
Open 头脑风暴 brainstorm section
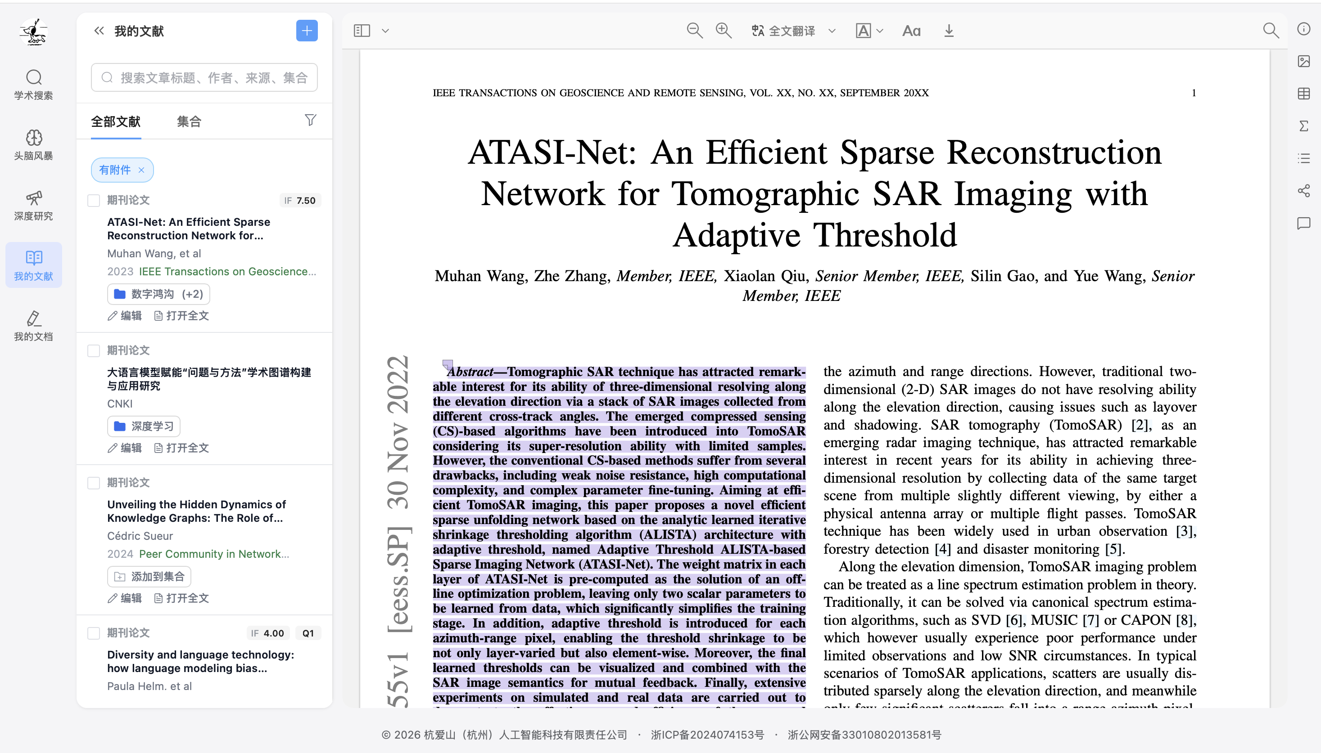click(34, 145)
